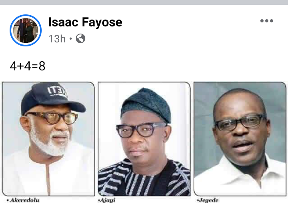Viewport: 288px width, 212px height.
Task: Click the grey bar above the post
Action: 144,2
